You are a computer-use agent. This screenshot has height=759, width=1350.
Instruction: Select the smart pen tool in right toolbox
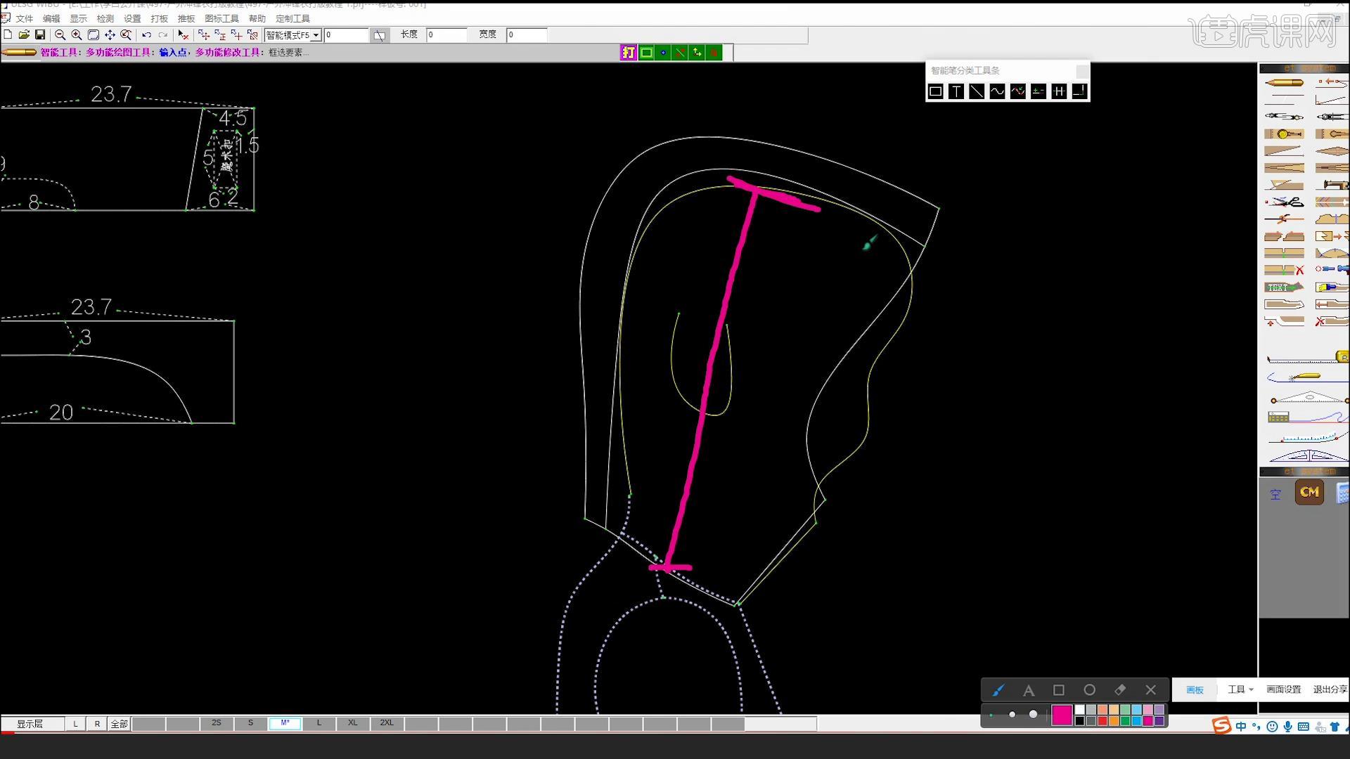tap(1284, 83)
